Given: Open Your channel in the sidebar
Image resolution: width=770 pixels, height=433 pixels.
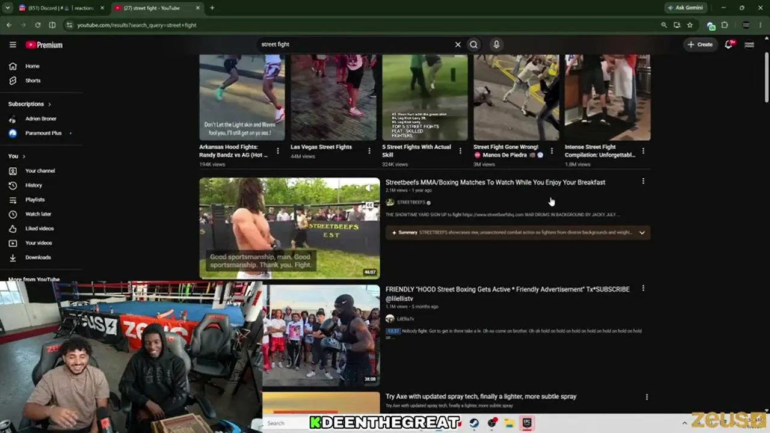Looking at the screenshot, I should click(x=40, y=171).
